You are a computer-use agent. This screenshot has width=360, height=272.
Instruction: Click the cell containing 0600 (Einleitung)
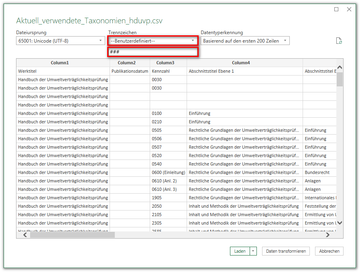[x=168, y=172]
